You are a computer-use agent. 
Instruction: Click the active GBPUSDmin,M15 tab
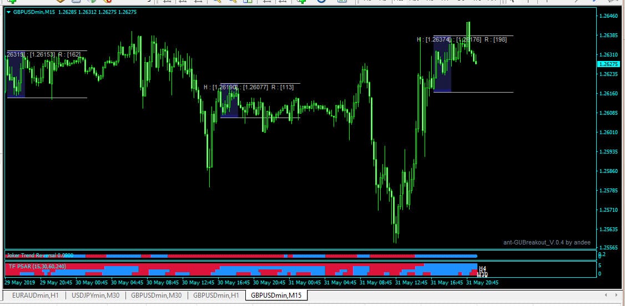[276, 295]
